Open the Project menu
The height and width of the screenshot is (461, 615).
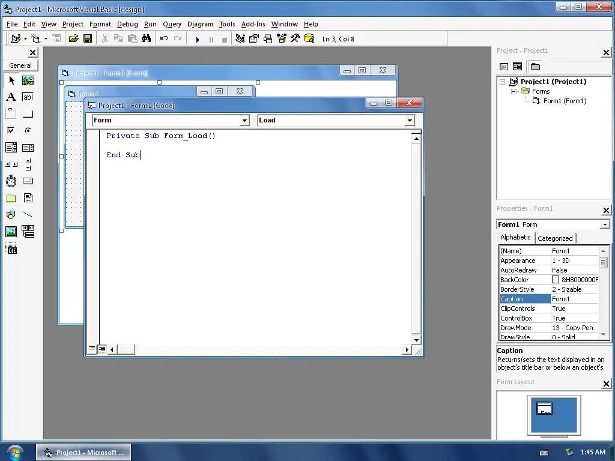point(73,24)
